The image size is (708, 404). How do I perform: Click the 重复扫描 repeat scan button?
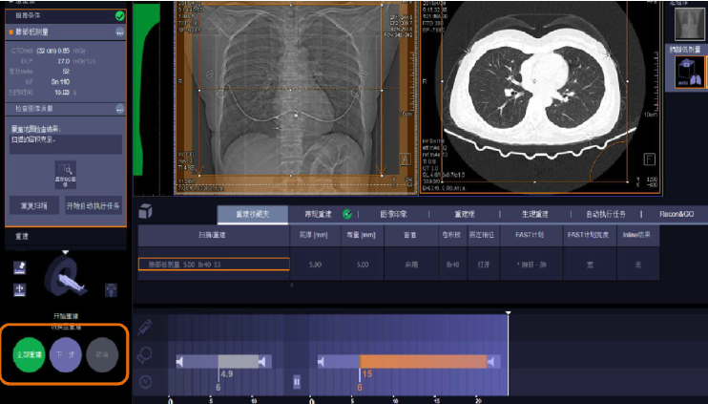pyautogui.click(x=34, y=205)
